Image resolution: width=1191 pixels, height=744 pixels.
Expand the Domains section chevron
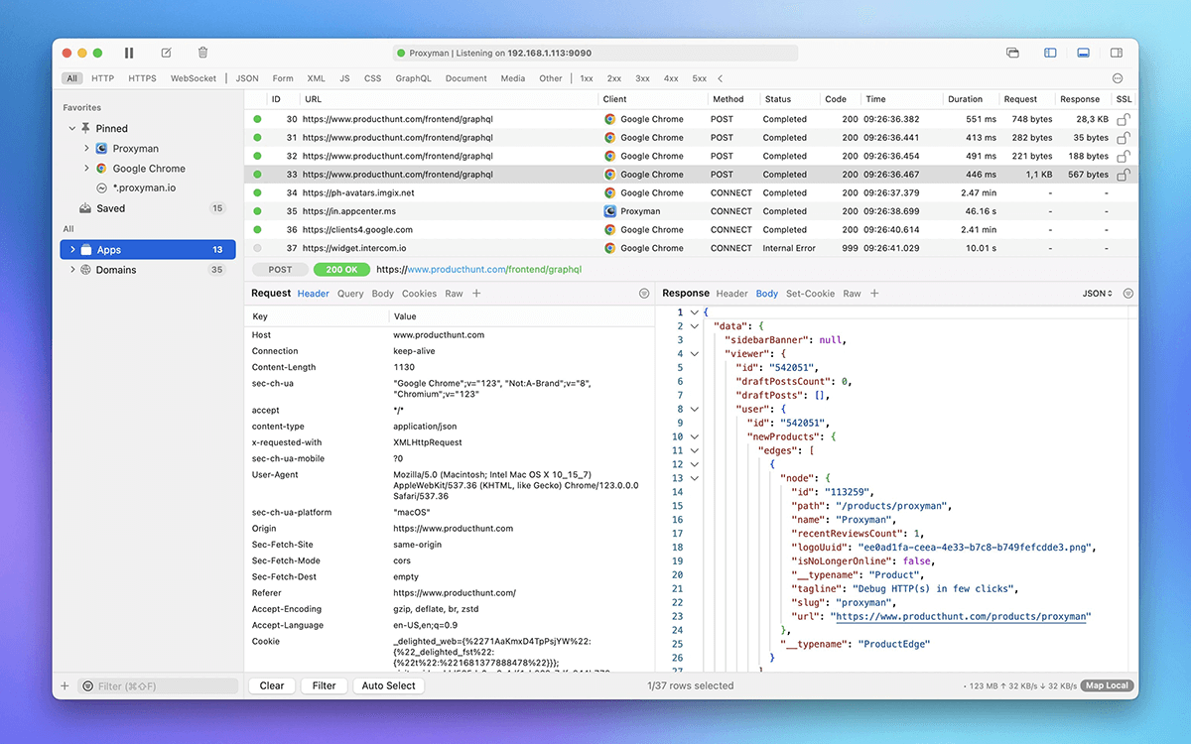[x=72, y=270]
